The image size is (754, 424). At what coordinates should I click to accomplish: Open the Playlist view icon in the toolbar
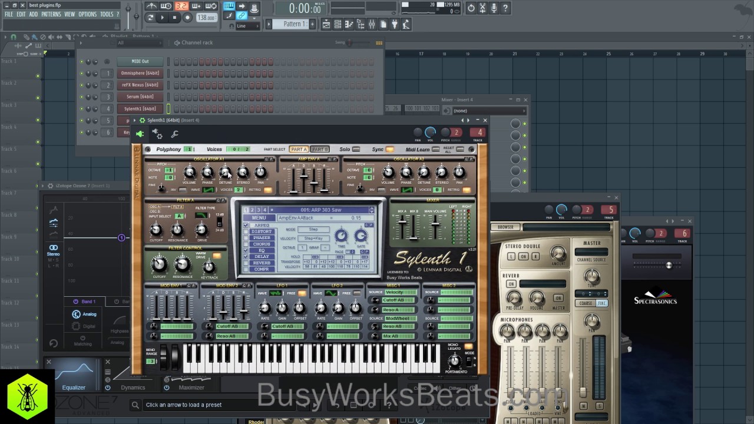pyautogui.click(x=326, y=24)
